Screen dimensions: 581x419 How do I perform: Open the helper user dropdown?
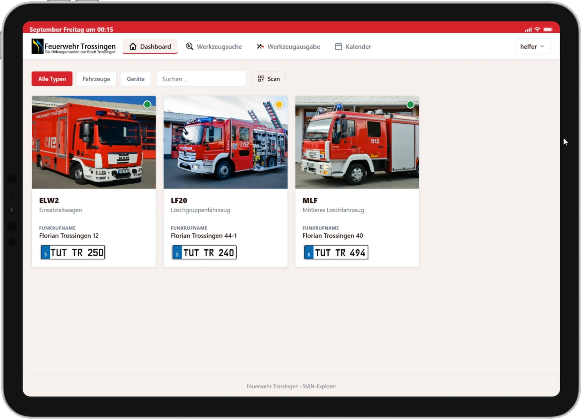pos(532,46)
